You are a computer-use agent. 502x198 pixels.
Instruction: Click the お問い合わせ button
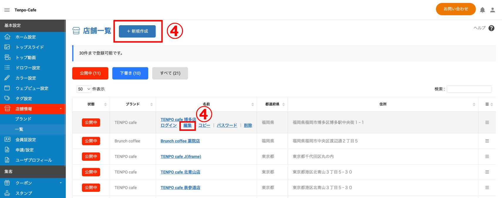456,9
